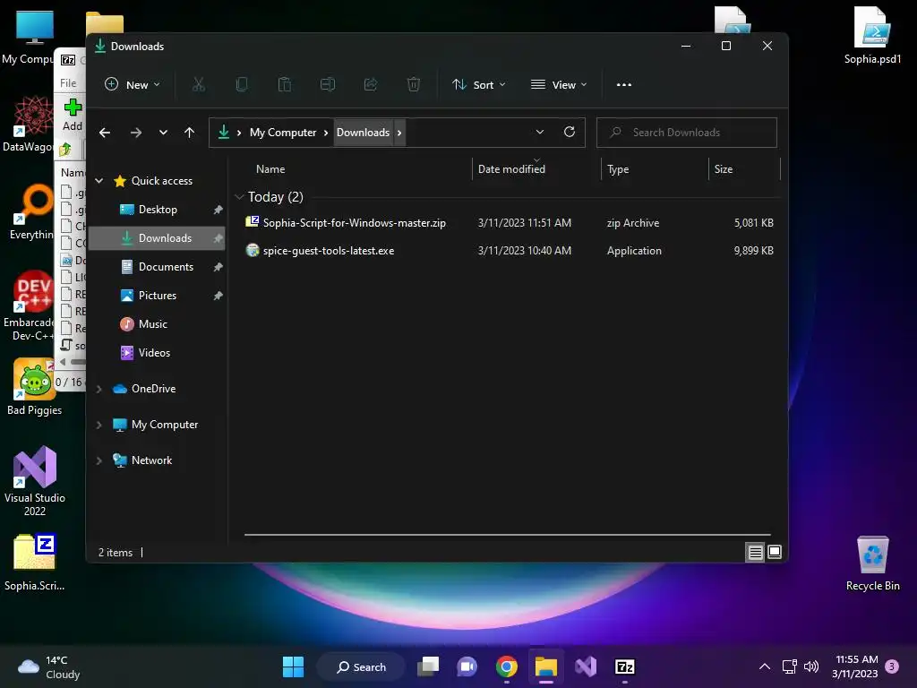Screen dimensions: 917x688
Task: Open the volume speaker icon
Action: [811, 666]
